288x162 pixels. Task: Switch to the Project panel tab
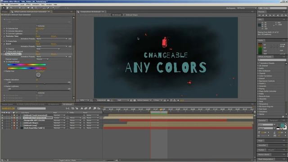point(4,12)
